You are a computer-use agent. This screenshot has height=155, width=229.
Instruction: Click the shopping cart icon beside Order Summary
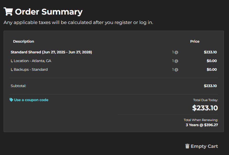click(x=8, y=11)
